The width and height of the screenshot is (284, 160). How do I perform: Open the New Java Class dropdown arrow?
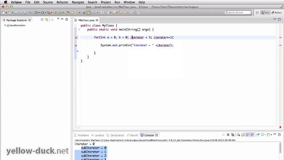(63, 13)
